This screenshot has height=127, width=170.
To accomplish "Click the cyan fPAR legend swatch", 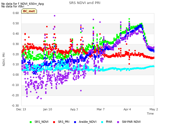I will pos(102,122).
